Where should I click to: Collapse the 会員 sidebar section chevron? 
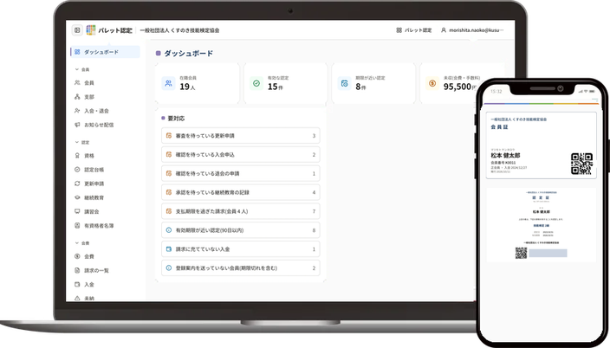coord(76,69)
